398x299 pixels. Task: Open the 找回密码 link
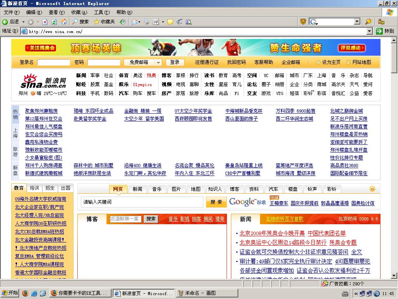(x=236, y=62)
